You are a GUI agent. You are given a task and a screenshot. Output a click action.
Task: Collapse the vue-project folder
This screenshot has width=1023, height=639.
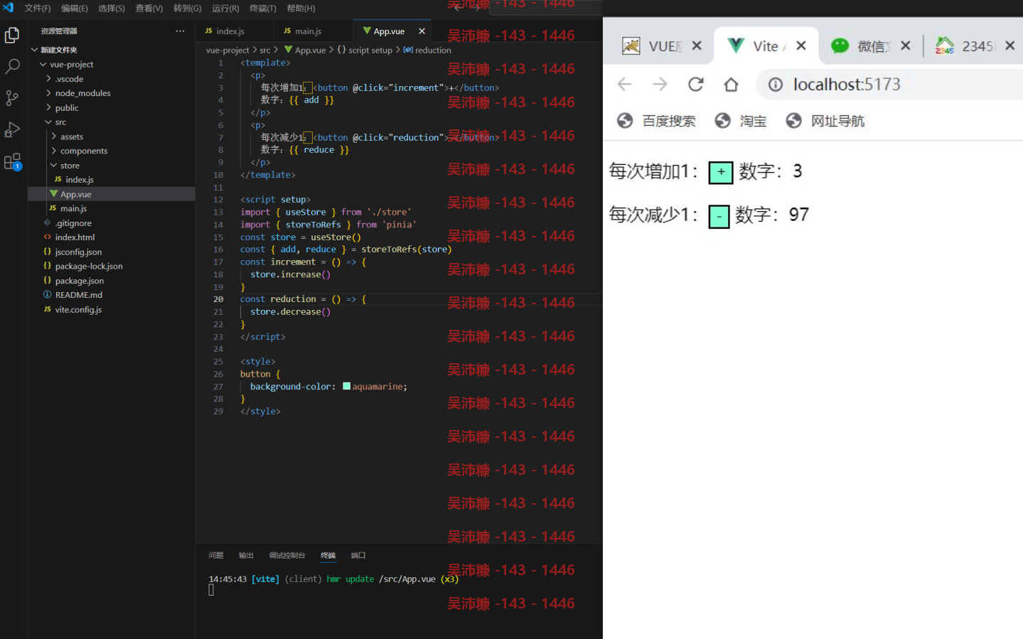112,64
